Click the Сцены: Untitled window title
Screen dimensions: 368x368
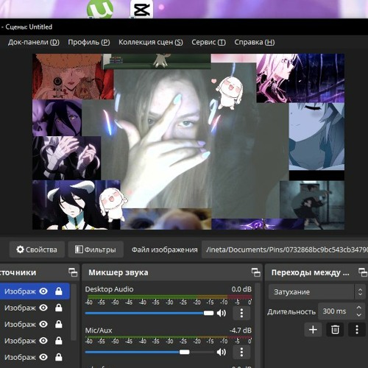29,26
